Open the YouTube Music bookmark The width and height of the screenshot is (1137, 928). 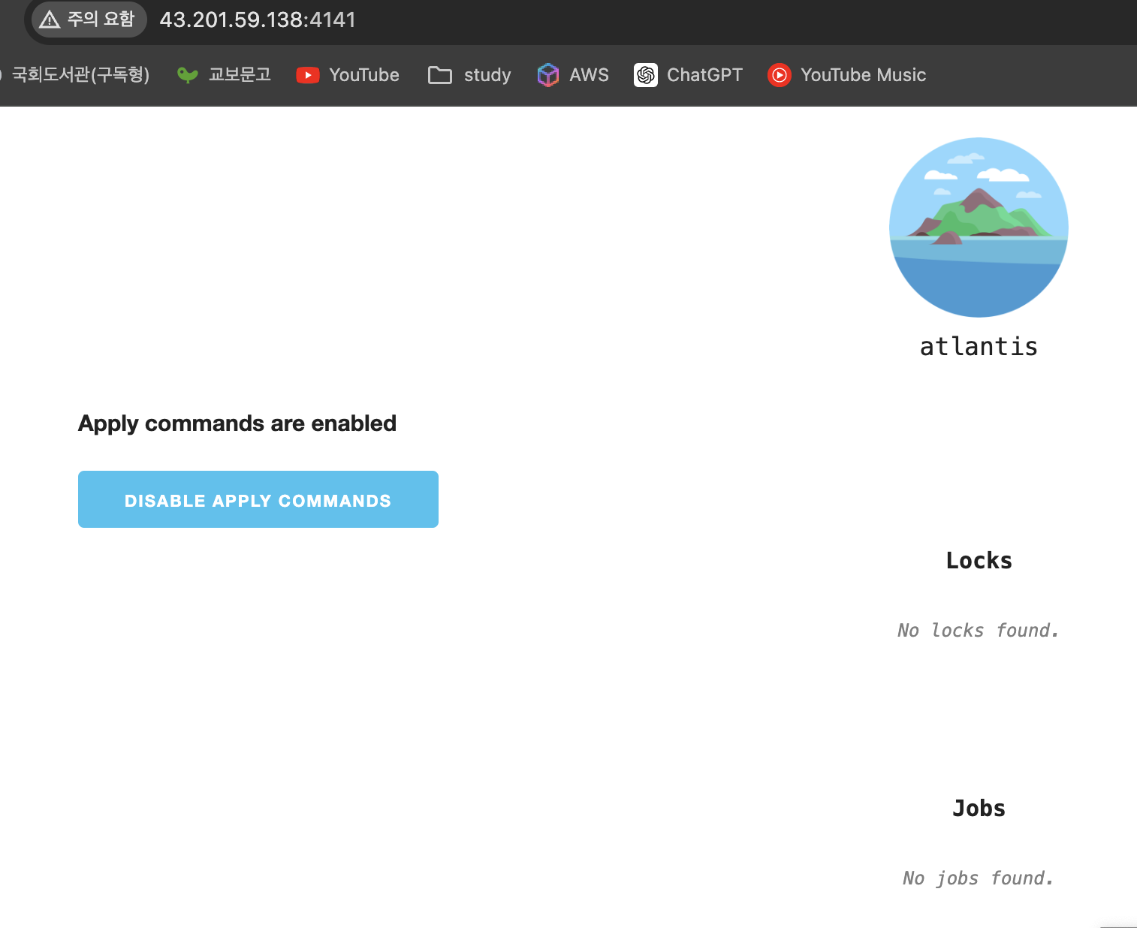[846, 75]
